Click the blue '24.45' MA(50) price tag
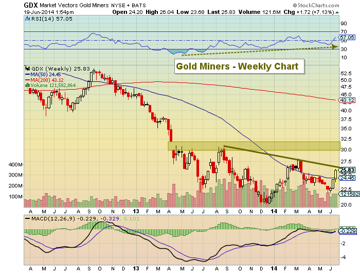This screenshot has width=360, height=273. [347, 178]
